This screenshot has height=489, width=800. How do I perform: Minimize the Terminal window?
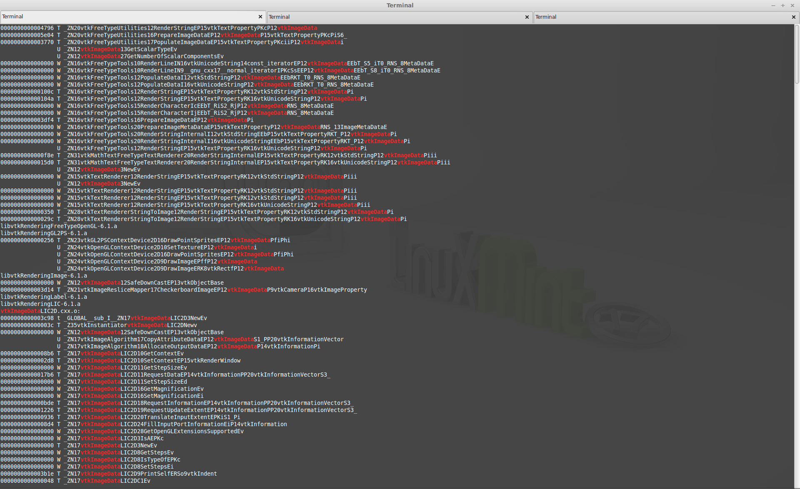pyautogui.click(x=773, y=5)
